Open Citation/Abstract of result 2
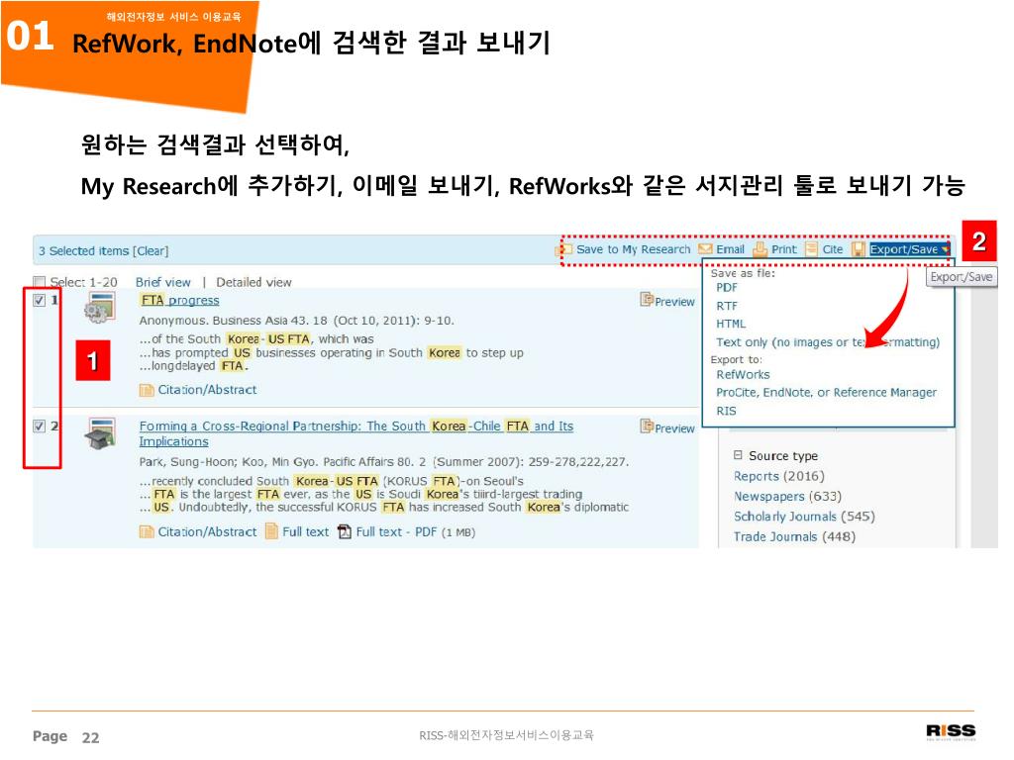This screenshot has width=1014, height=760. pos(207,531)
